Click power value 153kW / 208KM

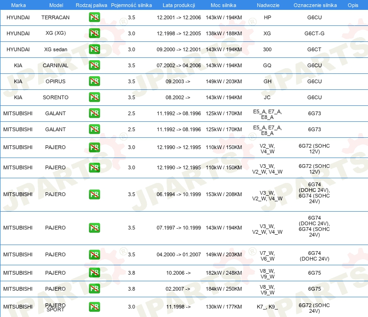point(224,194)
